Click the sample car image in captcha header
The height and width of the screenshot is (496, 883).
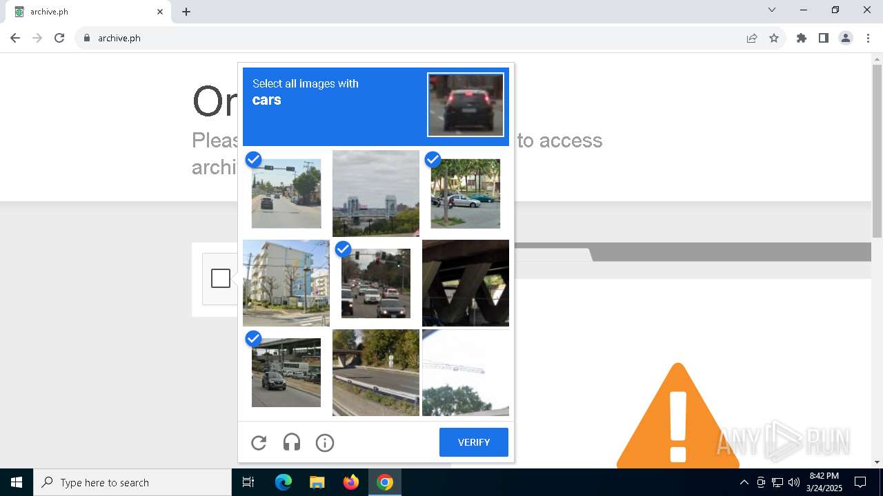click(x=466, y=105)
